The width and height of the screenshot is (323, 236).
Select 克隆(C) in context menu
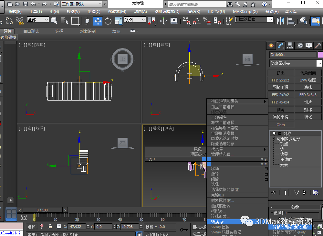pyautogui.click(x=237, y=195)
